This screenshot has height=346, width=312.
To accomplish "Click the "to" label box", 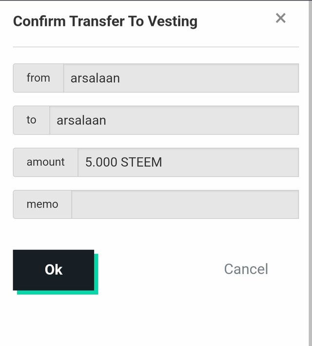I will [31, 120].
